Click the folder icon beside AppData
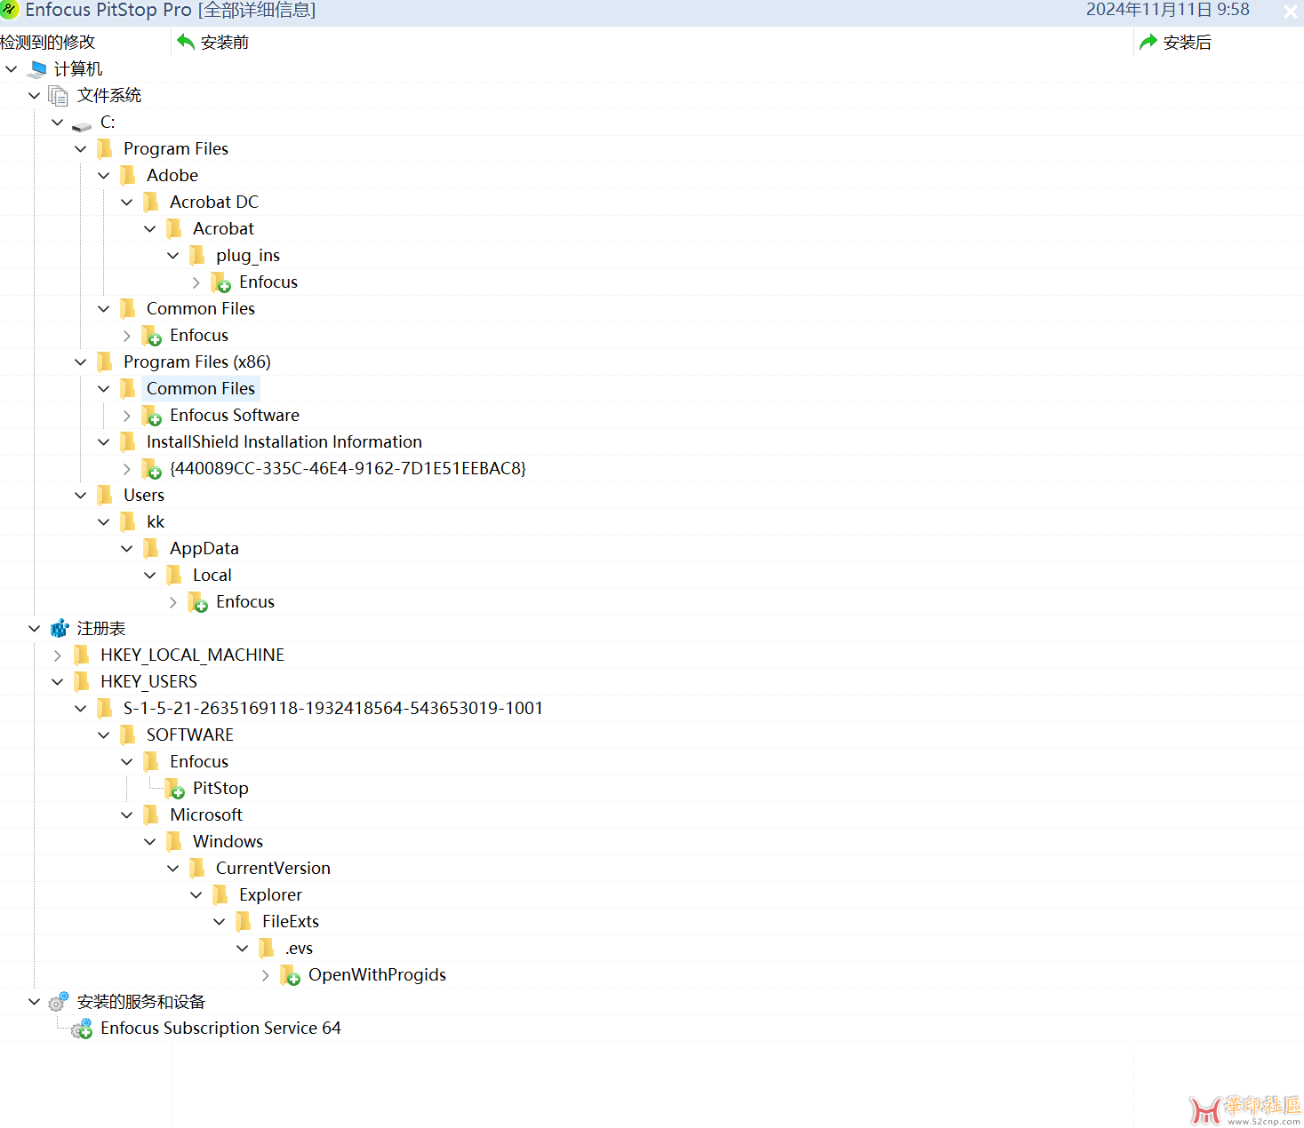 tap(151, 548)
